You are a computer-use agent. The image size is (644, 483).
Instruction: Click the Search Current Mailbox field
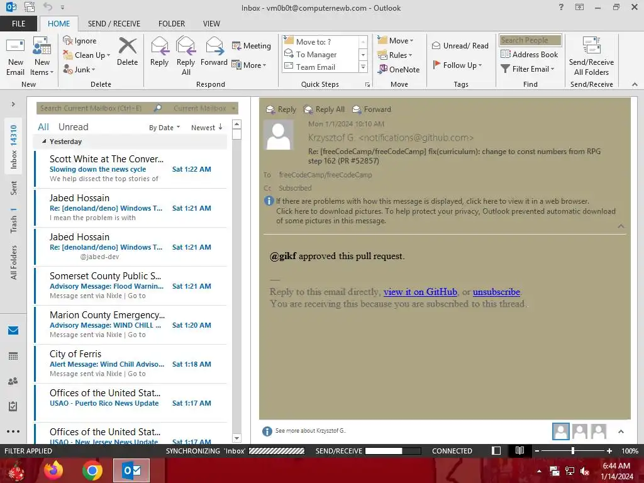pyautogui.click(x=94, y=108)
